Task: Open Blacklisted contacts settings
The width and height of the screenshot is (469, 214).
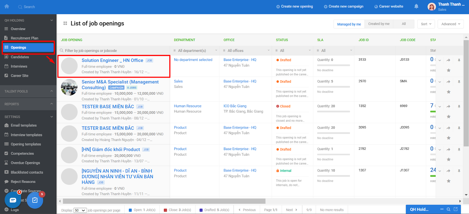Action: 27,172
